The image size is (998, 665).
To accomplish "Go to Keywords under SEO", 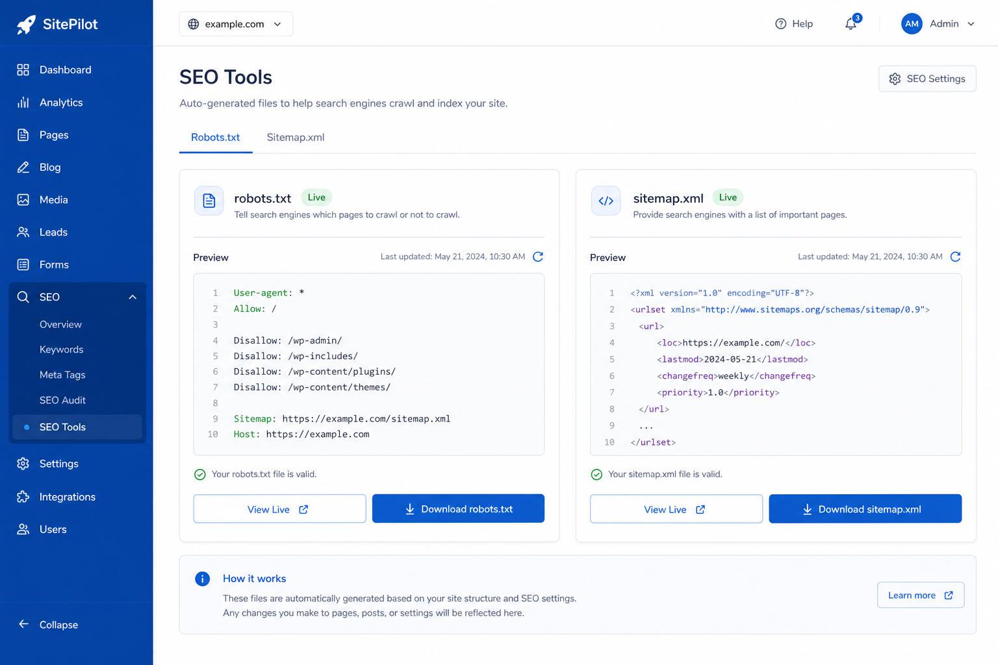I will [62, 349].
